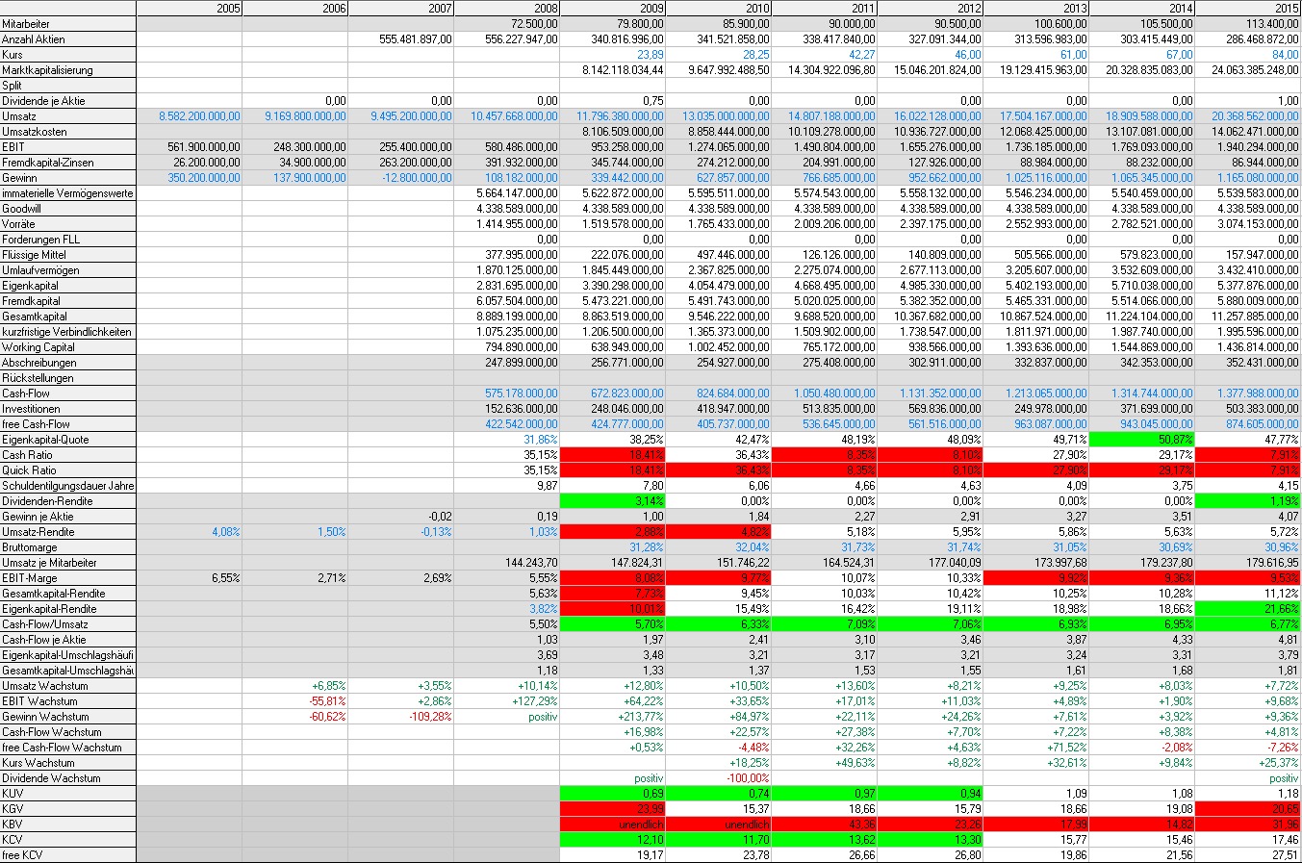Click the Mitarbeiter row label
The width and height of the screenshot is (1302, 863).
(x=68, y=23)
